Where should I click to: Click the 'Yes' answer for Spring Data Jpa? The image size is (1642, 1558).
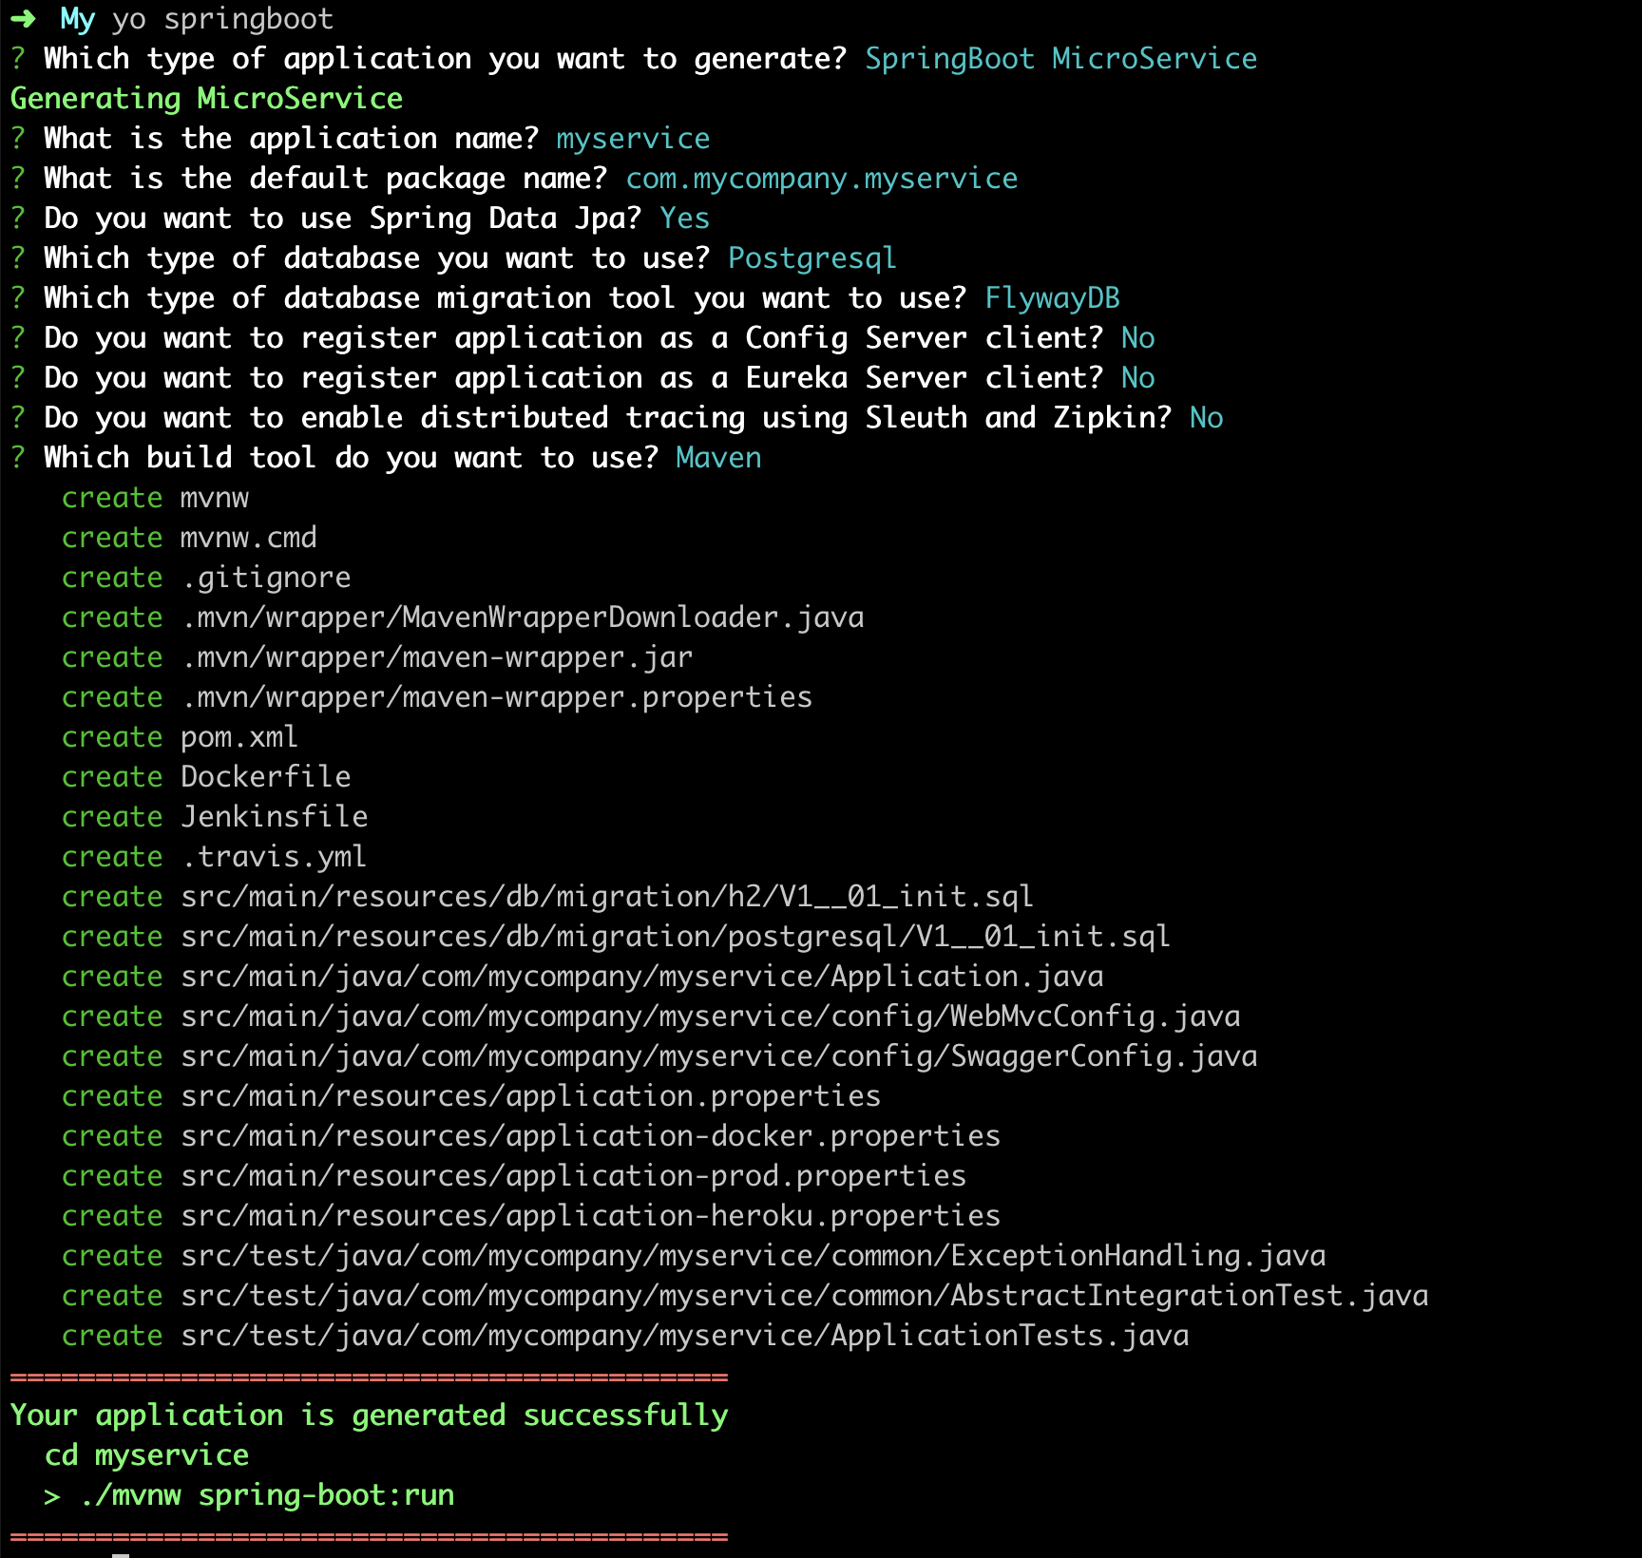pos(685,218)
